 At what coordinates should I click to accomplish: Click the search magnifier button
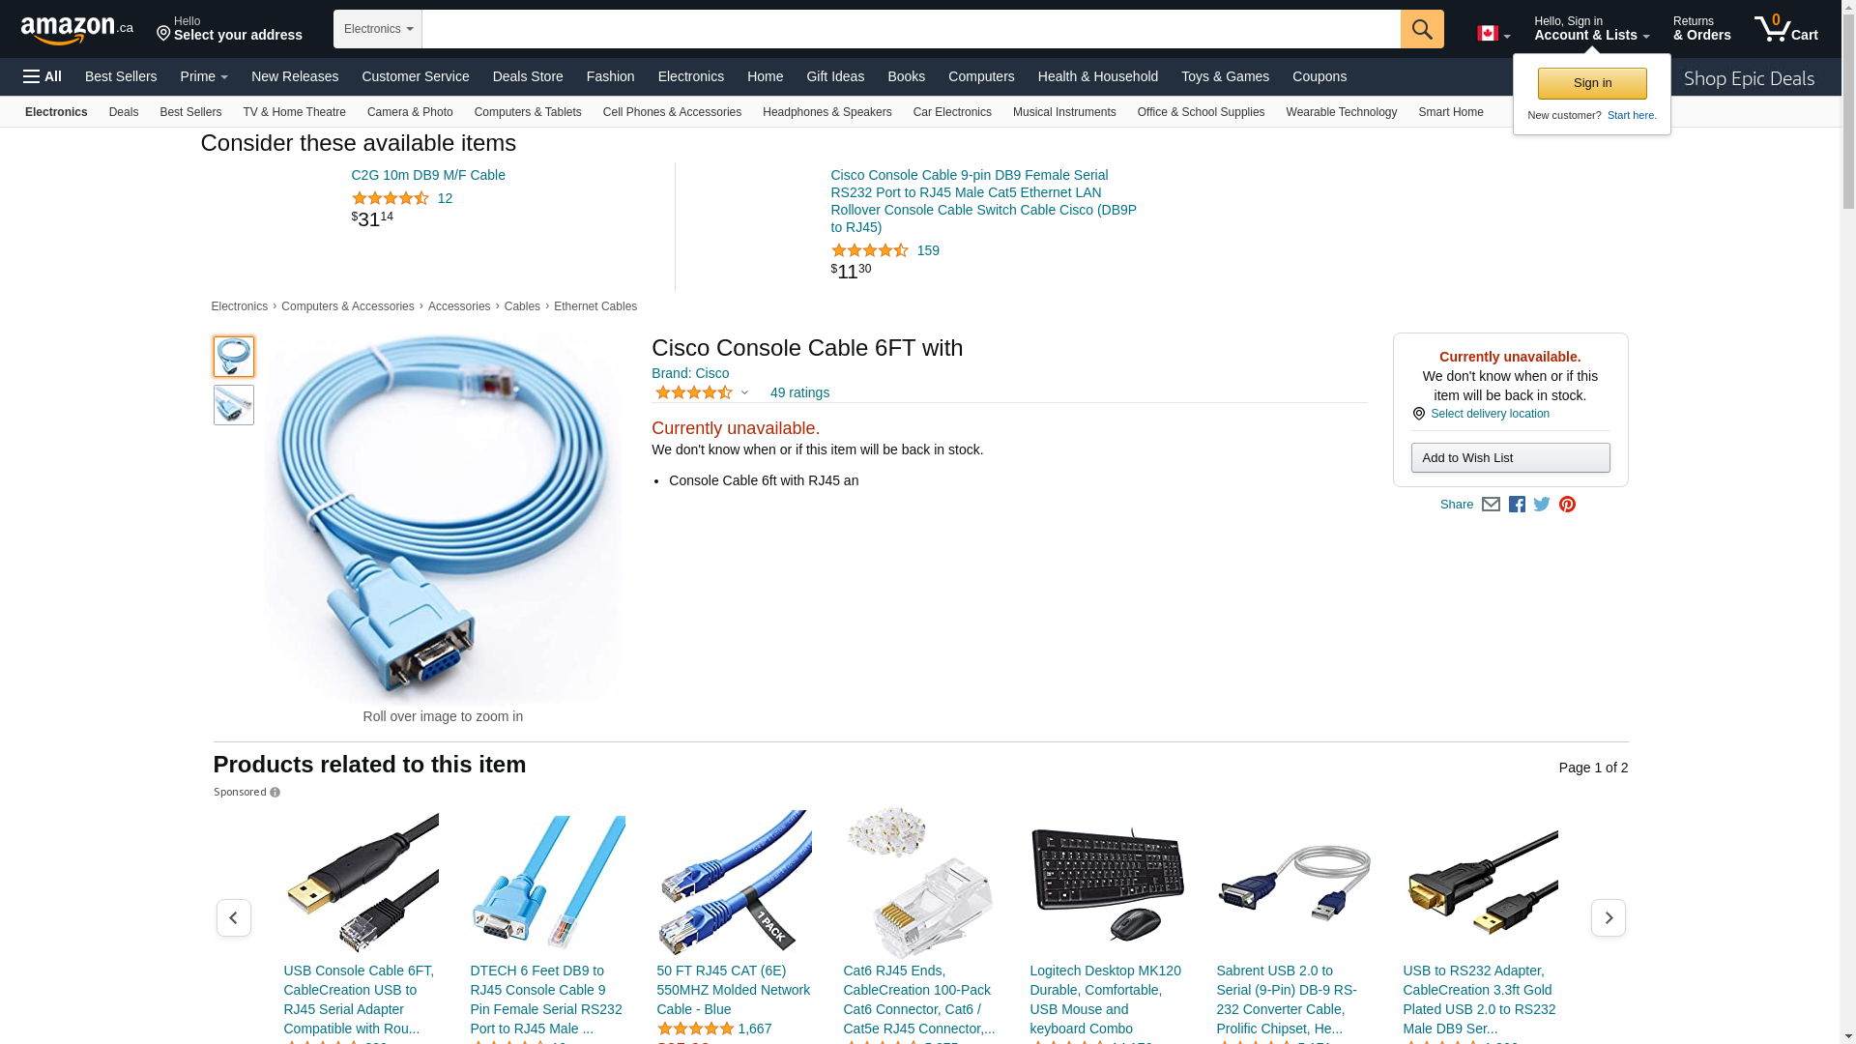[x=1422, y=29]
